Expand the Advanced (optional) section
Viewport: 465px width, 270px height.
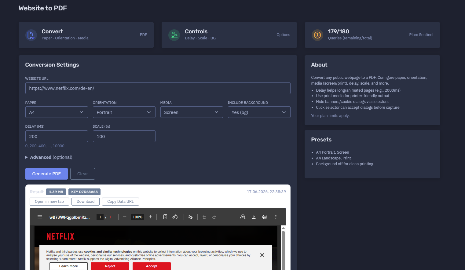coord(49,157)
